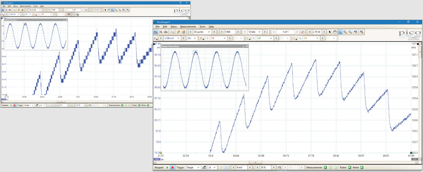423x172 pixels.
Task: Open the Measurements menu
Action: [x=188, y=27]
